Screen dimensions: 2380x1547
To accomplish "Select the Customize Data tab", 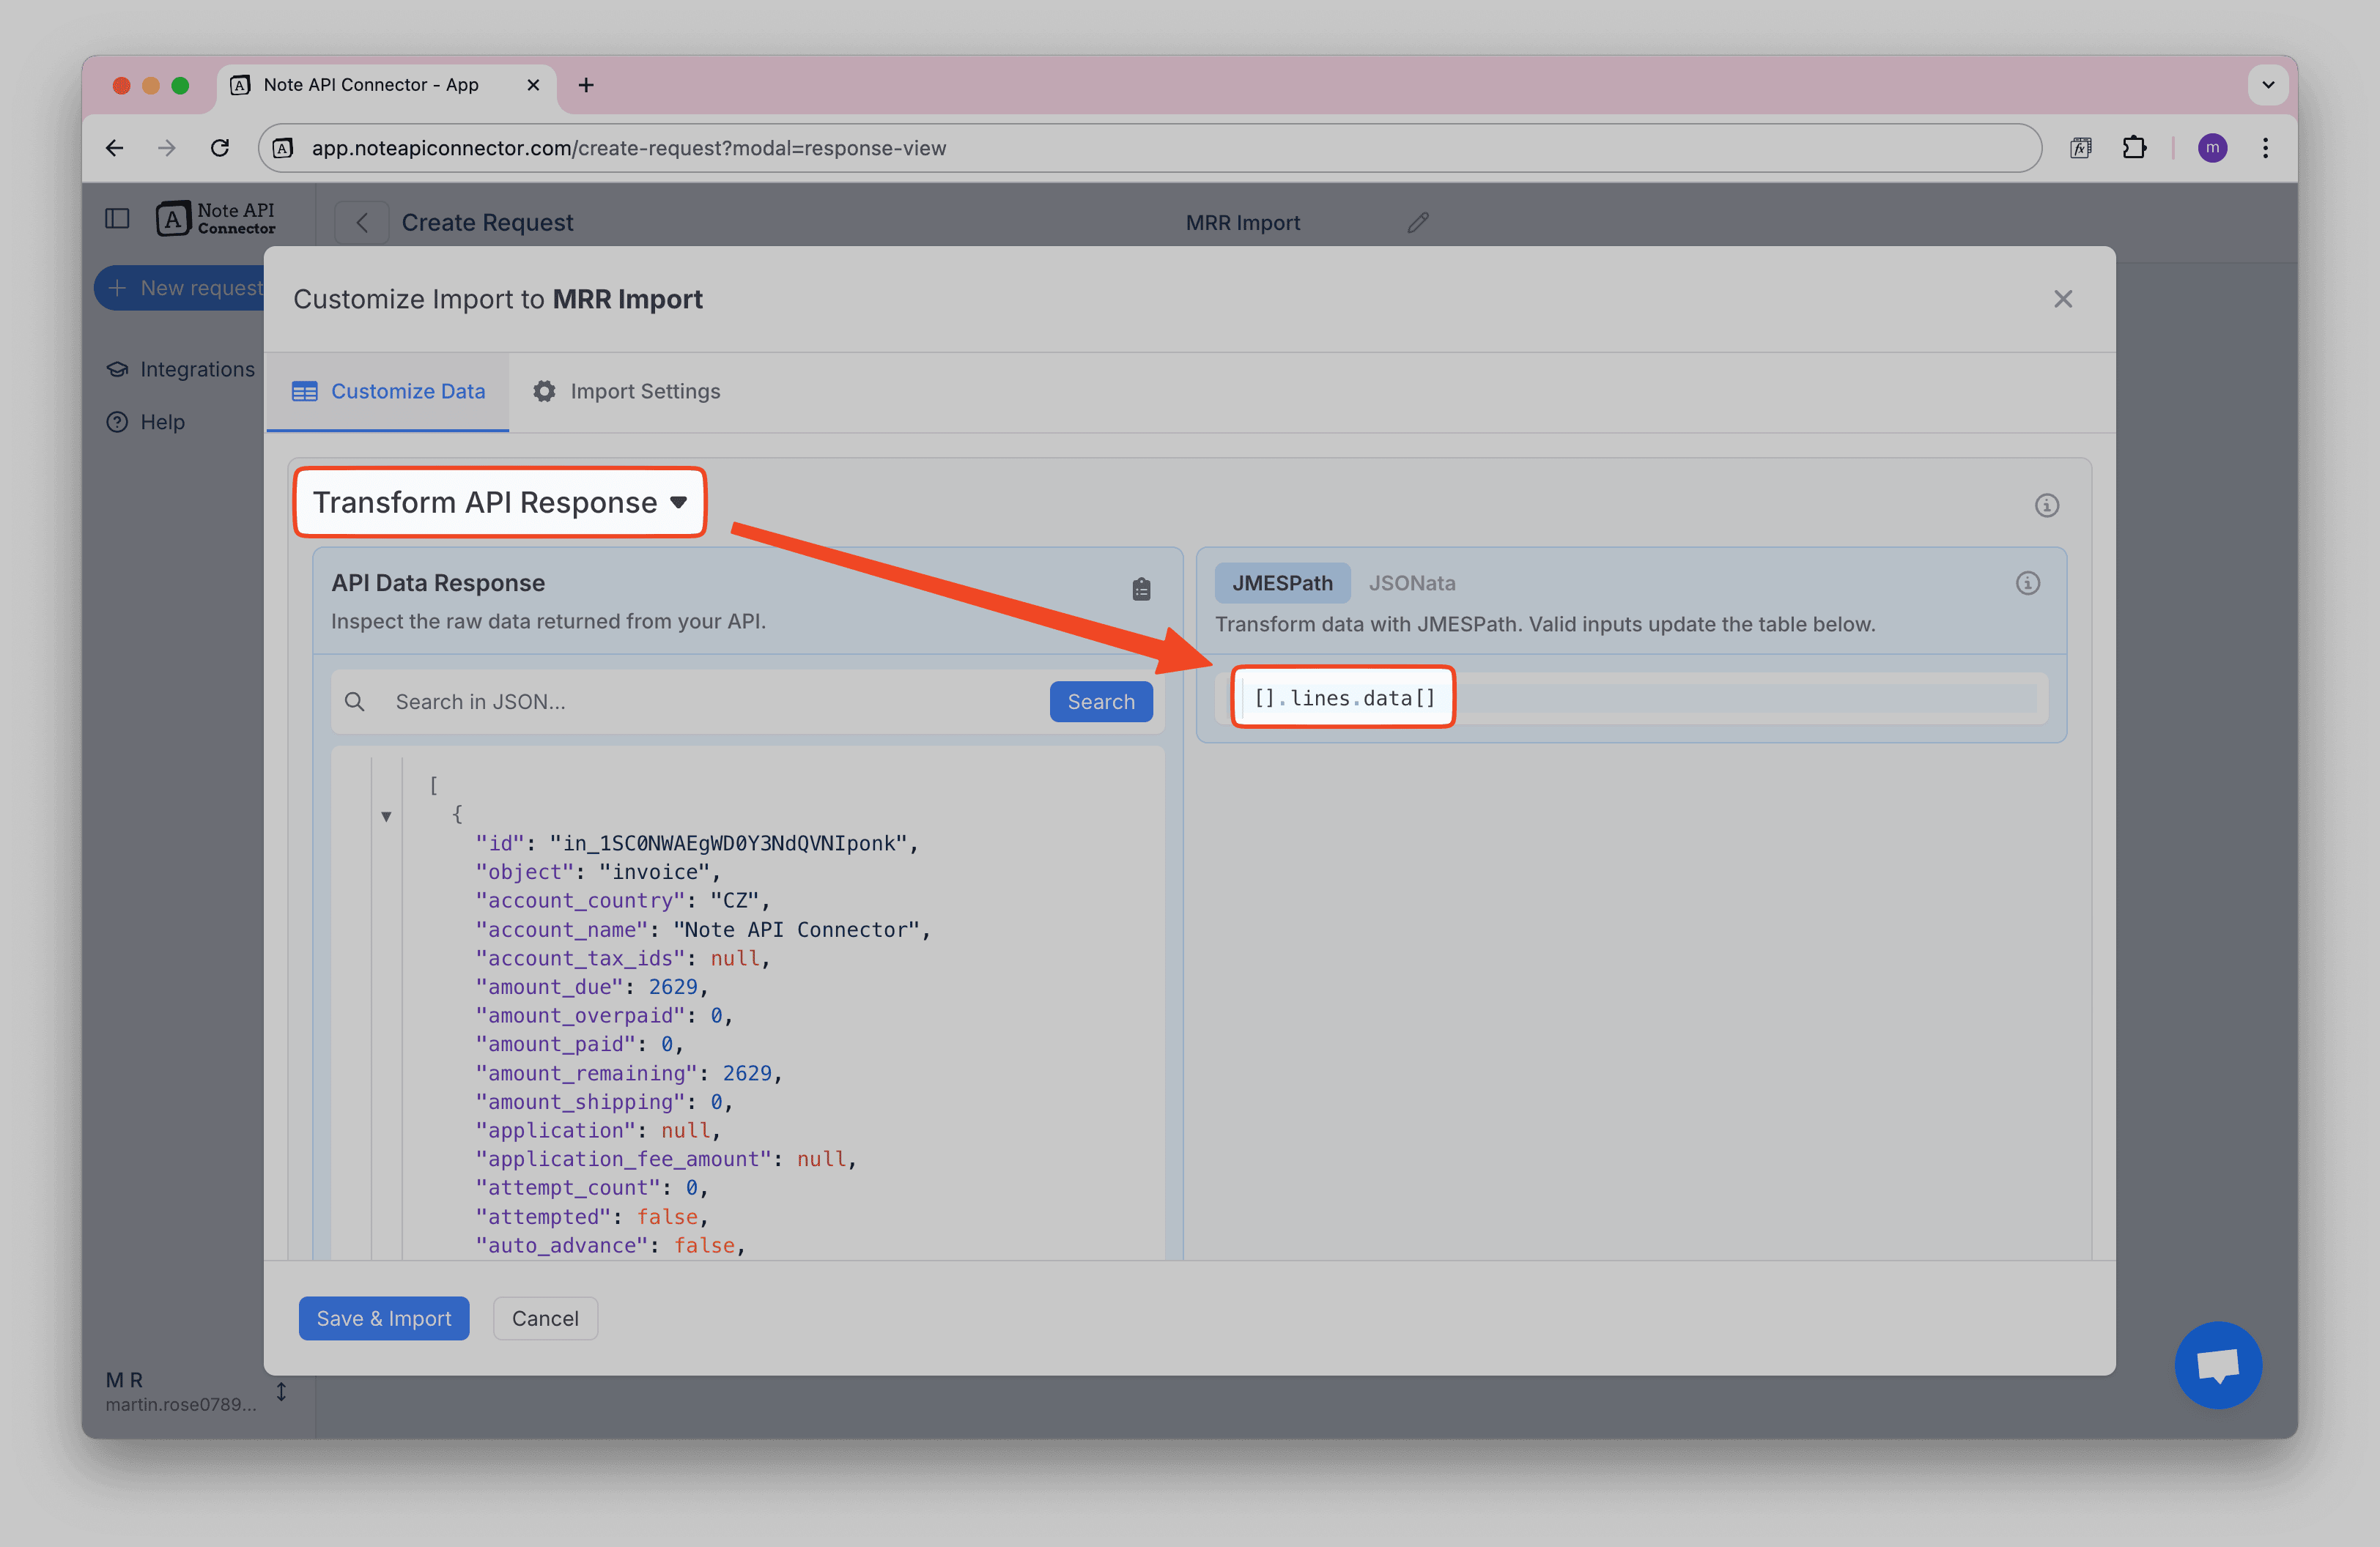I will pos(388,390).
